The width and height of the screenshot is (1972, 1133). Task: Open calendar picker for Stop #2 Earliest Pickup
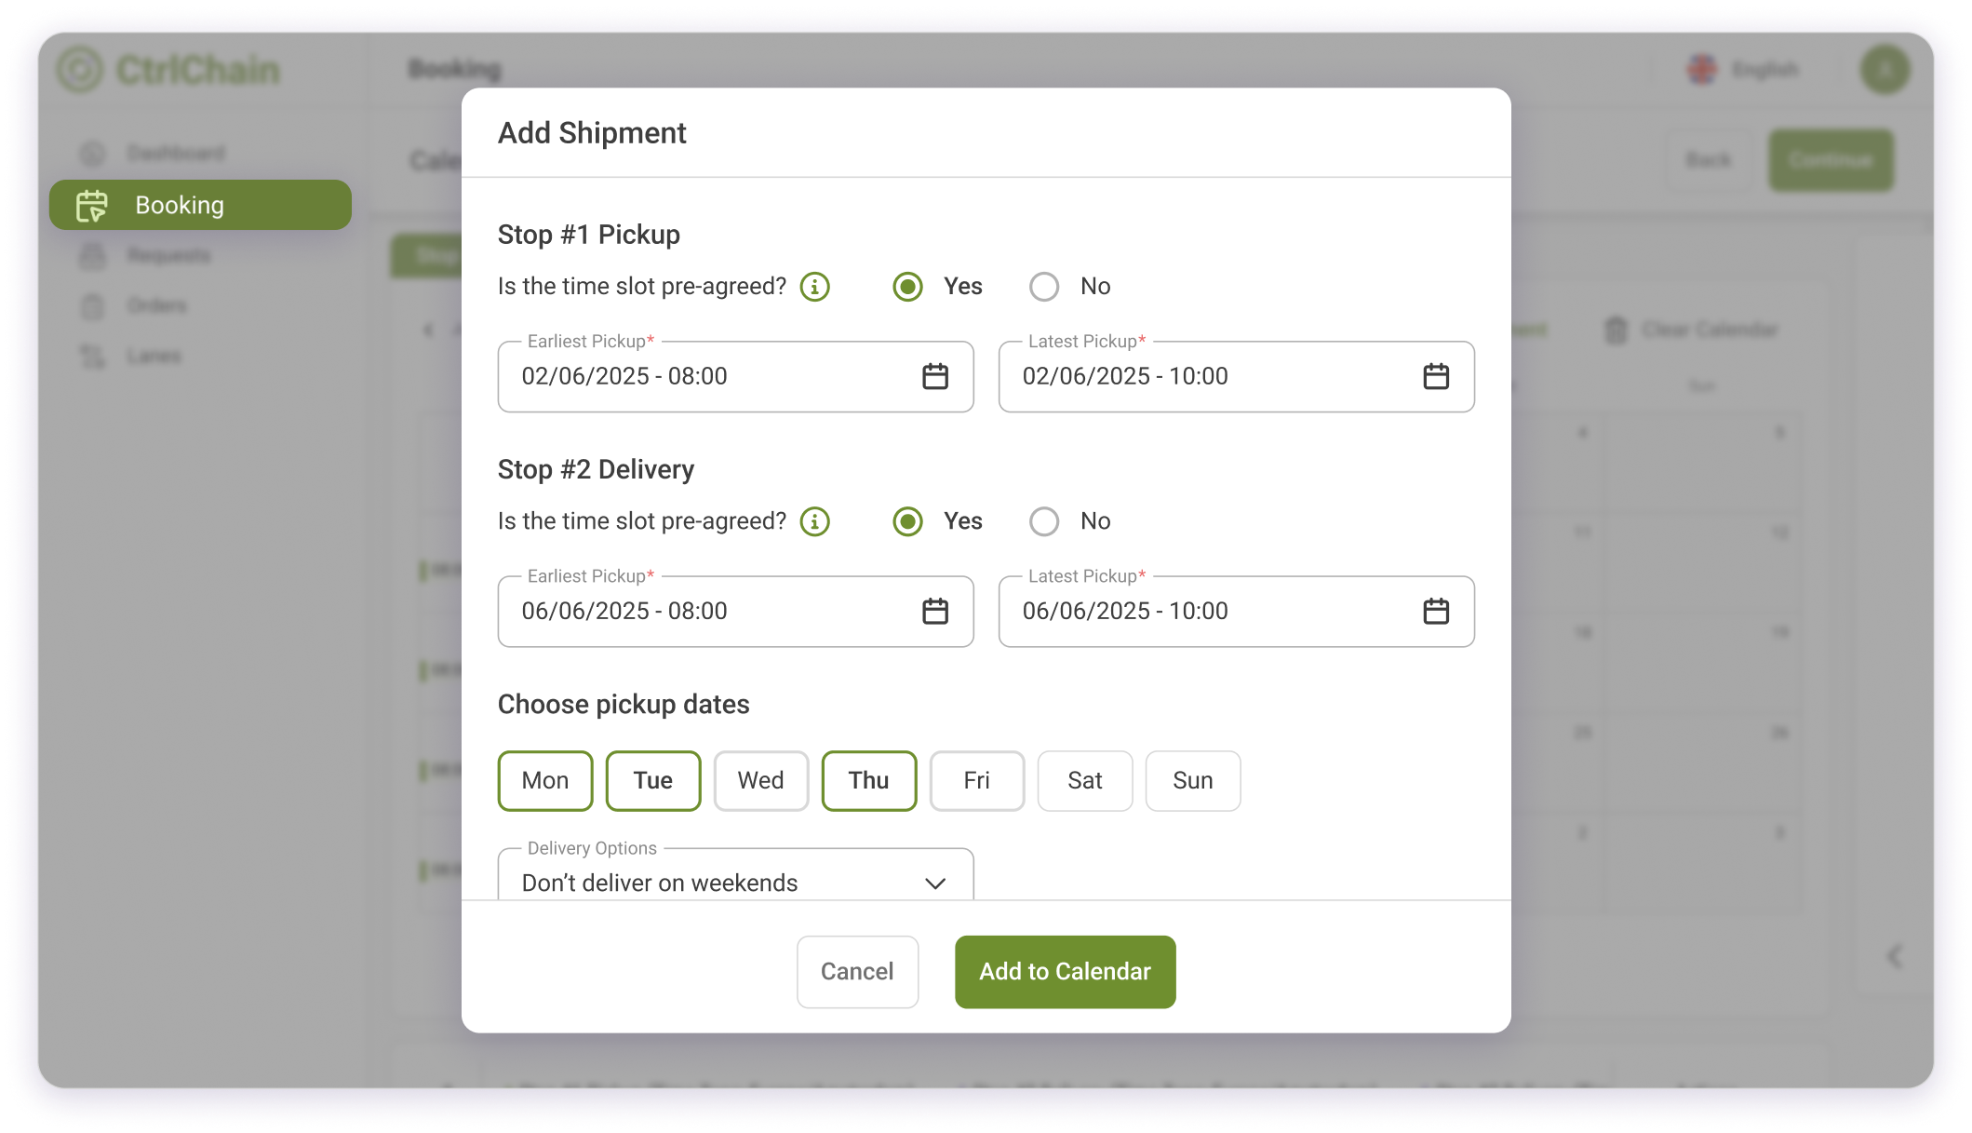934,611
